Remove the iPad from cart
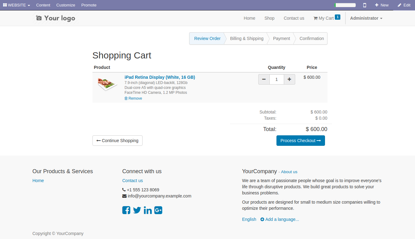 pyautogui.click(x=133, y=98)
